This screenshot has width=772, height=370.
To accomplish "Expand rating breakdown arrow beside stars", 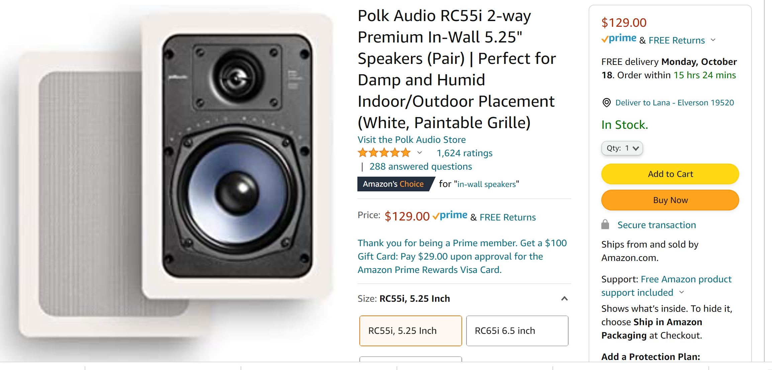I will click(x=419, y=153).
